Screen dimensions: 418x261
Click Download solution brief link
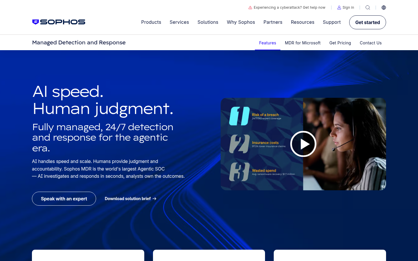pos(131,199)
